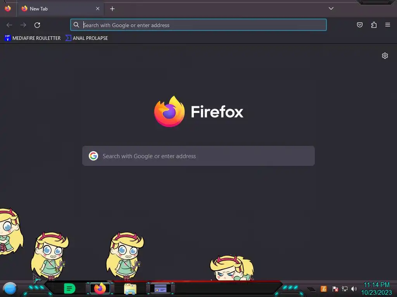Open File Explorer from the taskbar

(130, 288)
